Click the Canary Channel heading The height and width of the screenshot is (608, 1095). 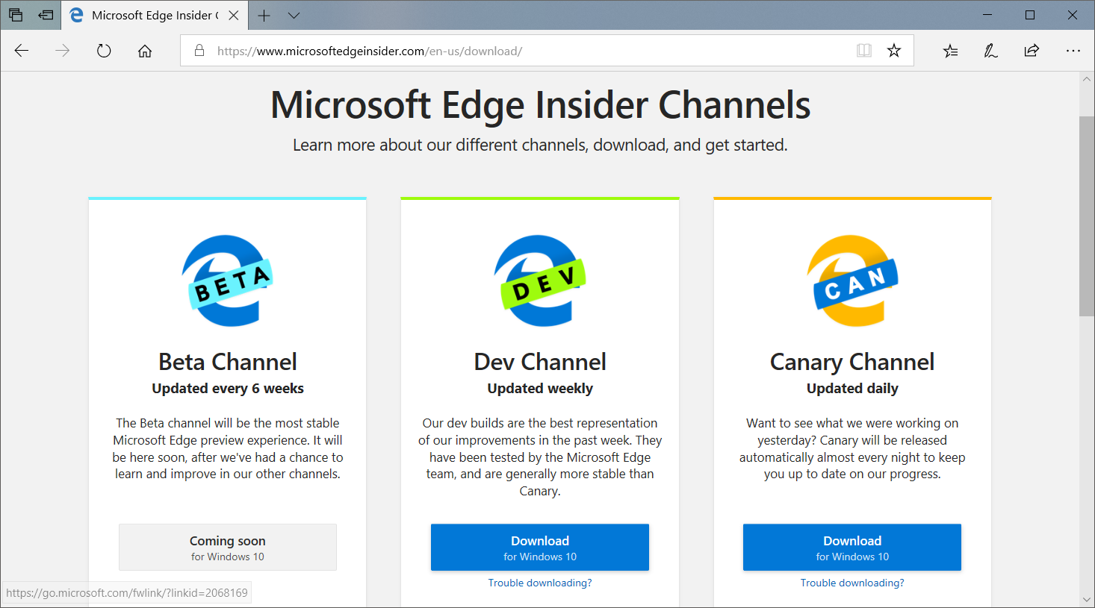point(852,362)
